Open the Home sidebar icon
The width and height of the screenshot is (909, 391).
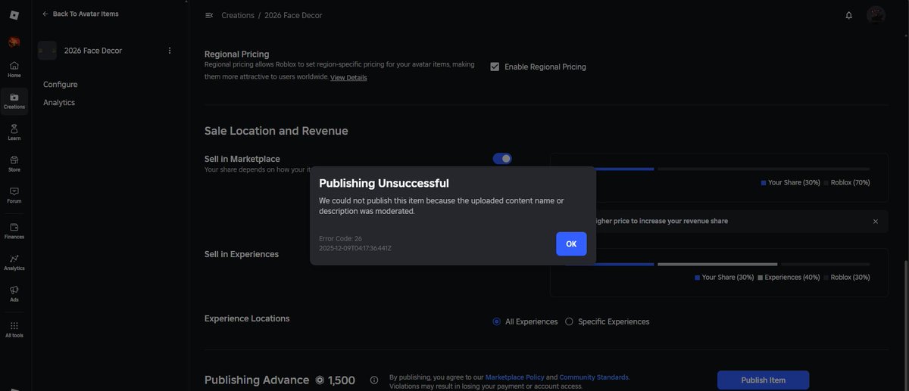click(x=14, y=70)
